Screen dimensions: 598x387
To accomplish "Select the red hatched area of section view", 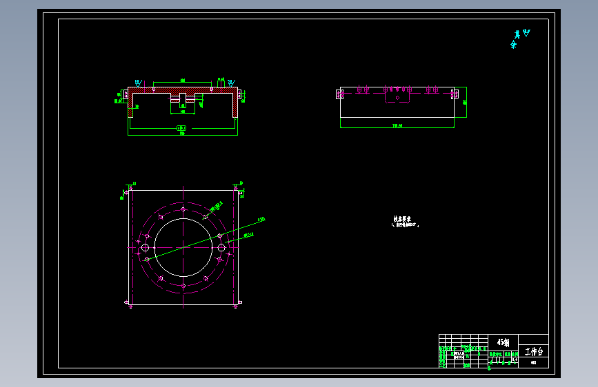I will (x=183, y=90).
